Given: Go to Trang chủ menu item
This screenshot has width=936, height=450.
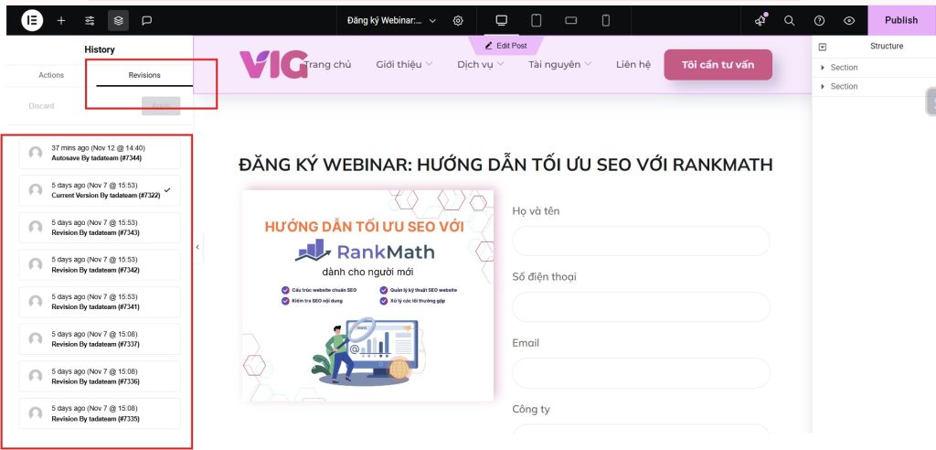Looking at the screenshot, I should coord(327,65).
